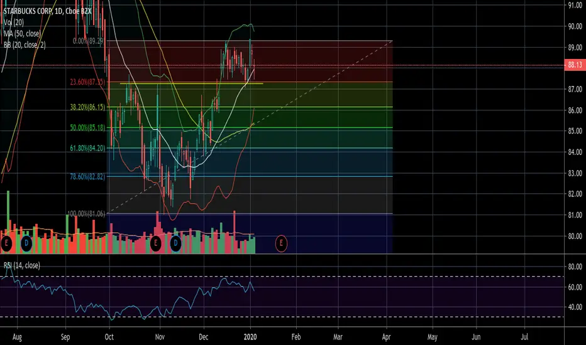The width and height of the screenshot is (586, 345).
Task: Click the Oct label on the time axis
Action: [x=109, y=337]
